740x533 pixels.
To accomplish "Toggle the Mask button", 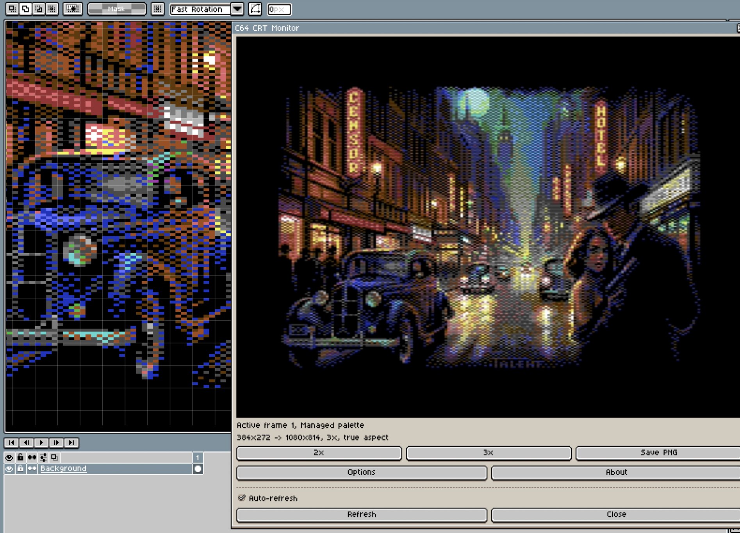I will (117, 9).
